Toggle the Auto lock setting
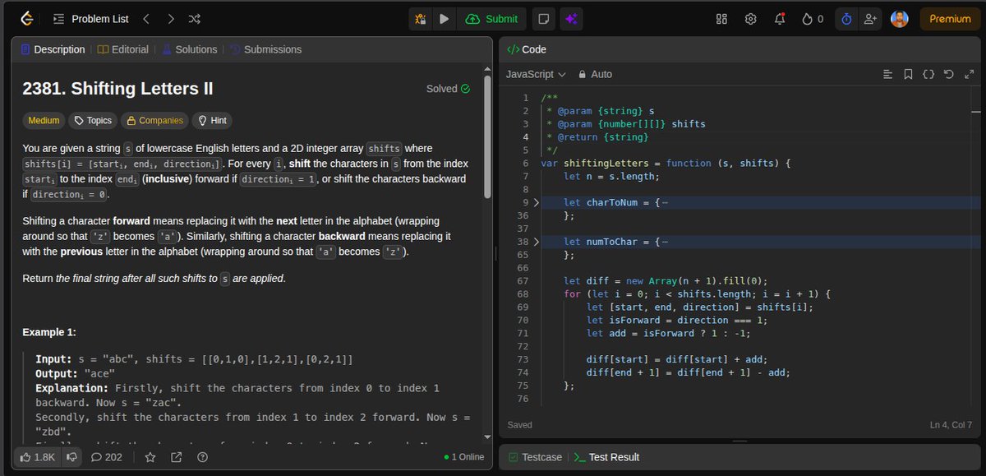986x476 pixels. [596, 74]
